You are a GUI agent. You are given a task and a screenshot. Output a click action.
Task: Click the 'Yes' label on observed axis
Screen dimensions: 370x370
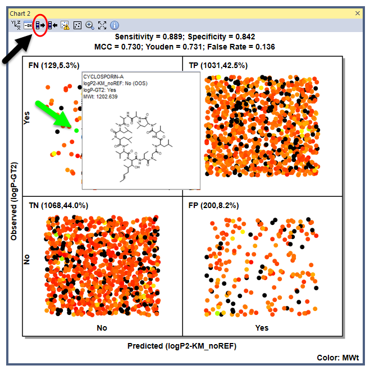pos(26,118)
